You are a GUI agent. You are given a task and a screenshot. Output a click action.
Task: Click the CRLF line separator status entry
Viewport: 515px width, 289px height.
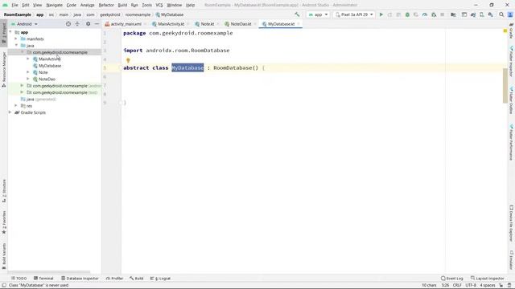[x=457, y=285]
